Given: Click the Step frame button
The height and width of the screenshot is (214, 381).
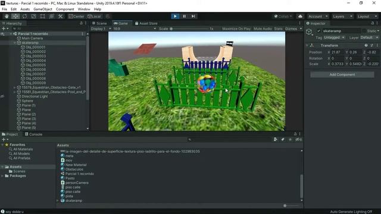Looking at the screenshot, I should point(193,16).
